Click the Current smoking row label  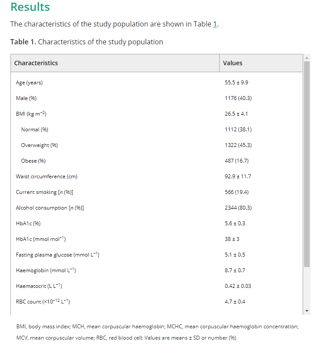44,192
